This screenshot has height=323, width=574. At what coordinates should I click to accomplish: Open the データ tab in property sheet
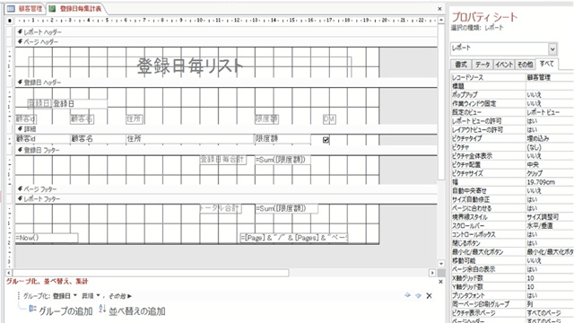483,65
